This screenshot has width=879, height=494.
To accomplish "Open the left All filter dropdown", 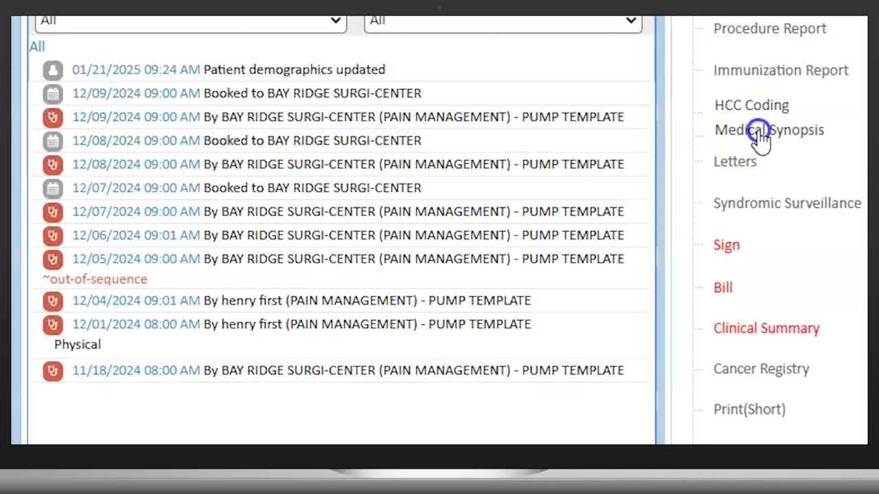I will (x=190, y=21).
